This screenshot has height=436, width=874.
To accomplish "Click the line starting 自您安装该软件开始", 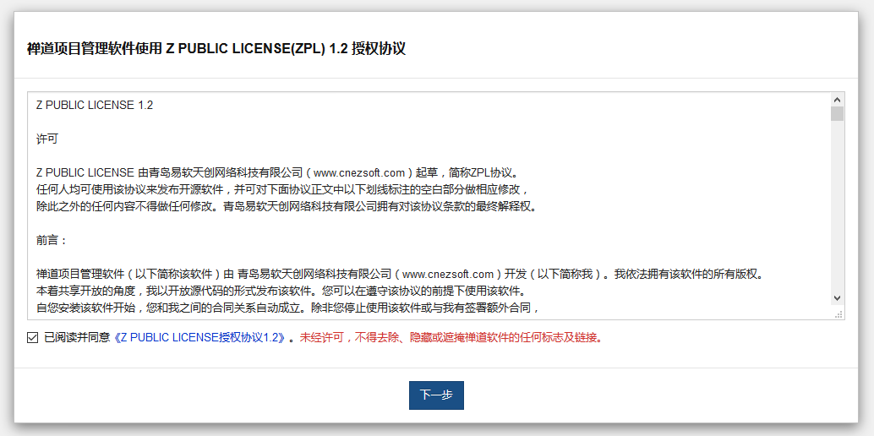I will tap(288, 308).
